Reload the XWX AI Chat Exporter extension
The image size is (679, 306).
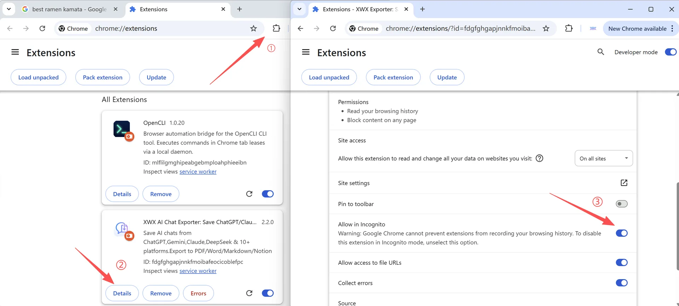249,293
